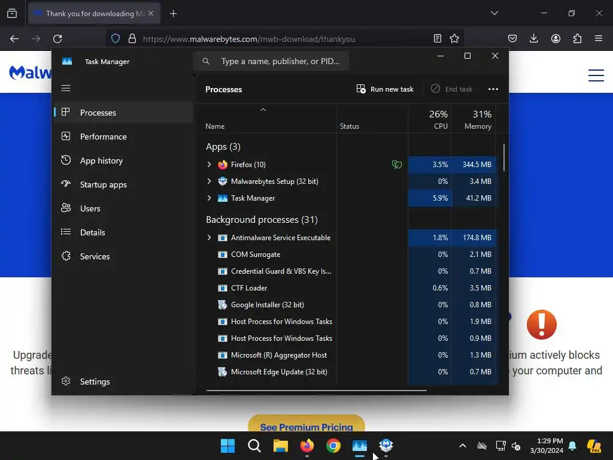Image resolution: width=613 pixels, height=460 pixels.
Task: Open the Firefox application menu
Action: point(599,38)
